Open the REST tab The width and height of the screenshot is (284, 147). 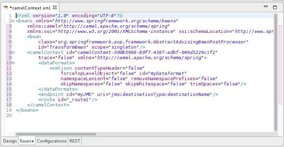pos(75,141)
